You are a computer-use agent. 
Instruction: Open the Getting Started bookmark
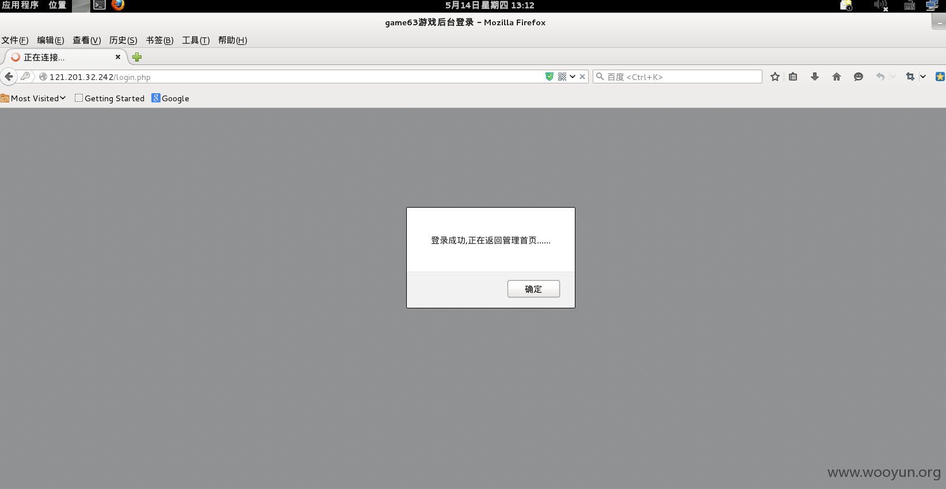point(109,98)
